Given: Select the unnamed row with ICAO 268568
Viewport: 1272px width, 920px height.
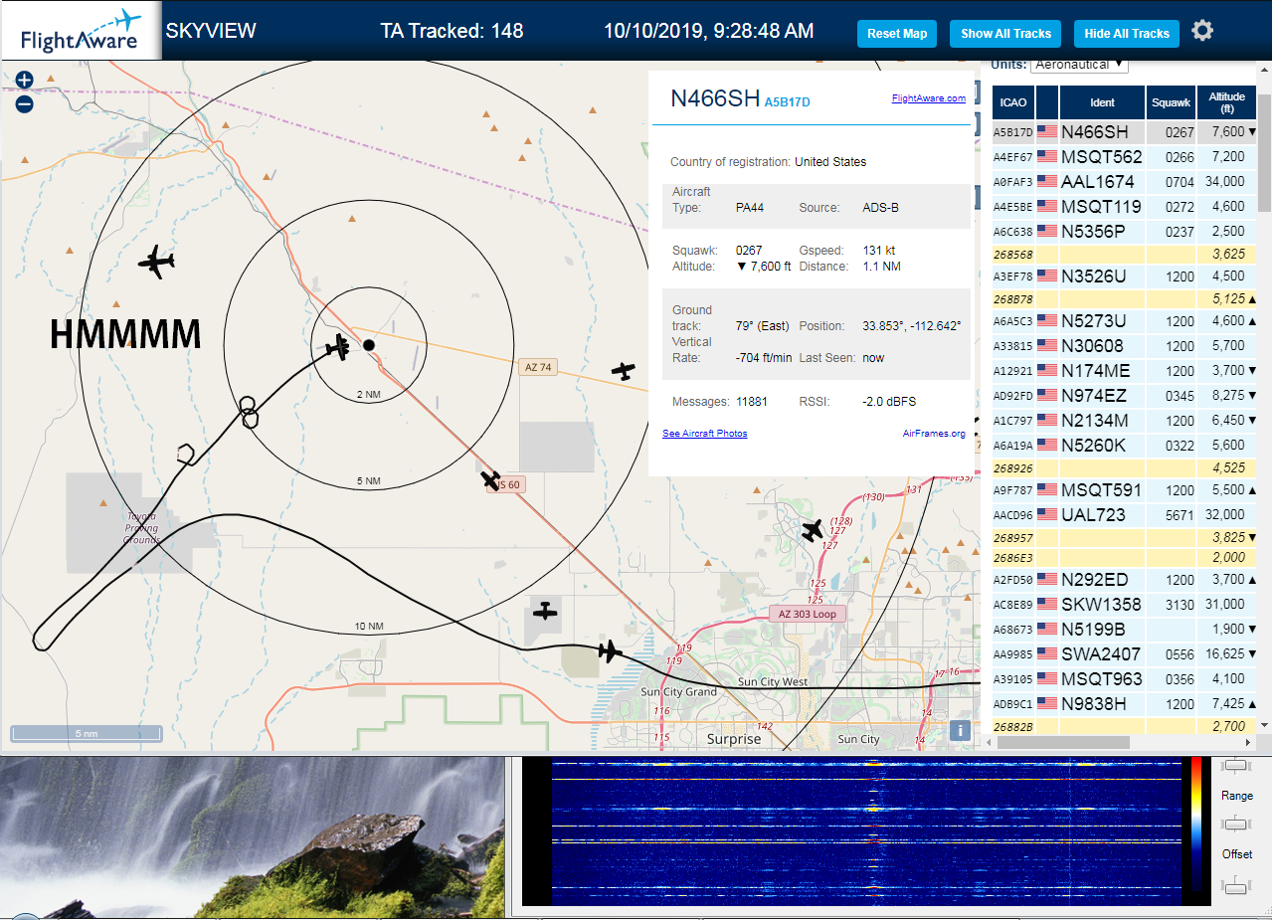Looking at the screenshot, I should 1124,254.
